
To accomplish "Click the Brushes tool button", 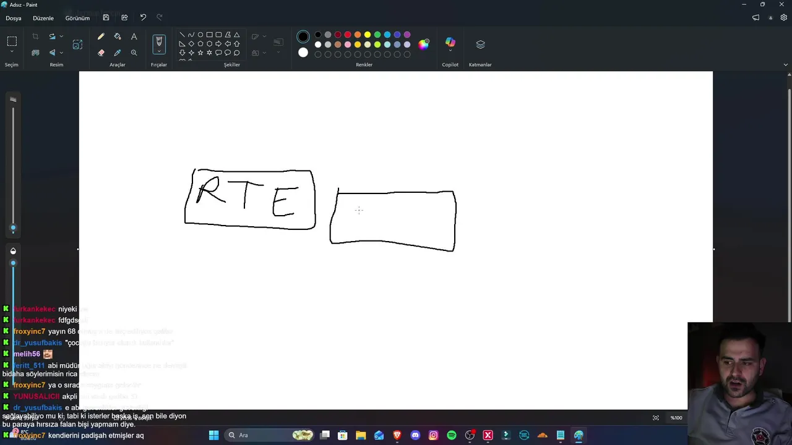I will (159, 41).
